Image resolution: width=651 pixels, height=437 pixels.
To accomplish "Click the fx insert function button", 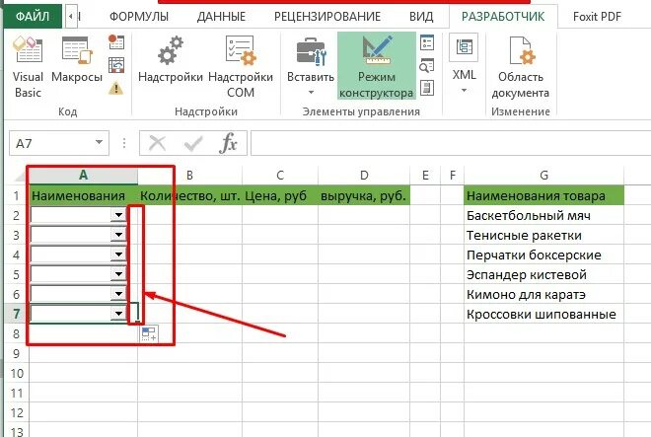I will click(x=228, y=143).
